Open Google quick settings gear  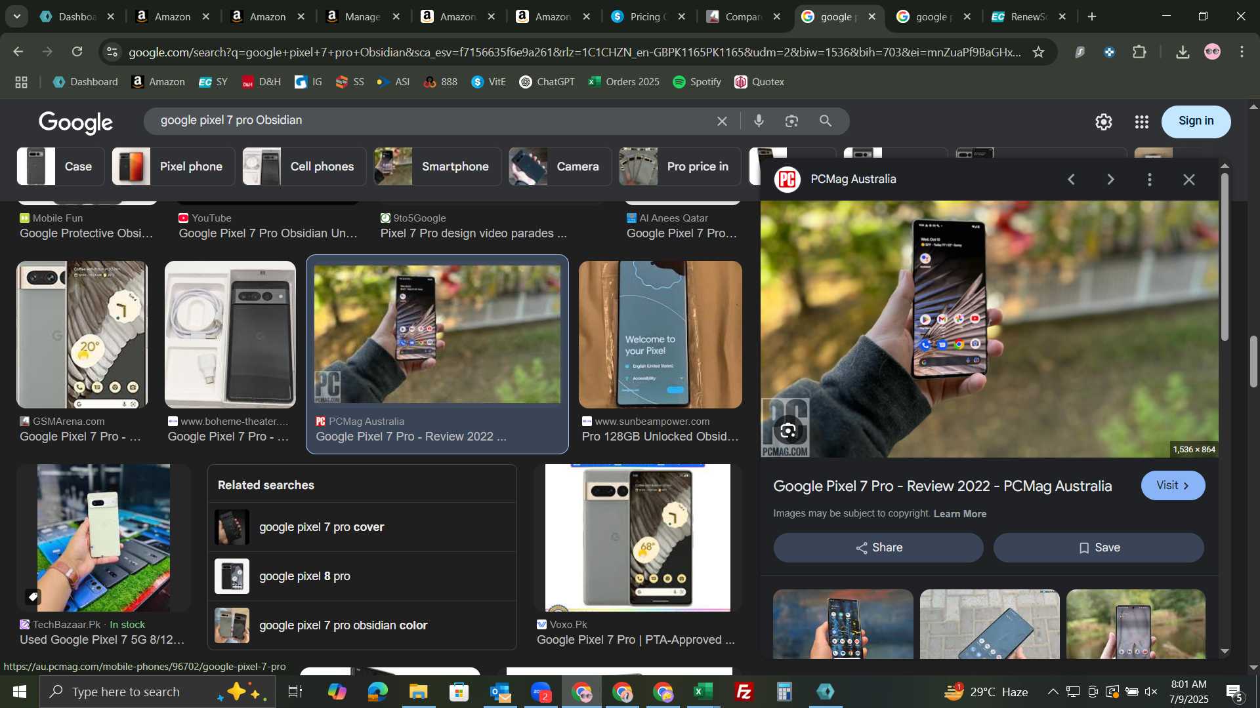click(x=1104, y=122)
